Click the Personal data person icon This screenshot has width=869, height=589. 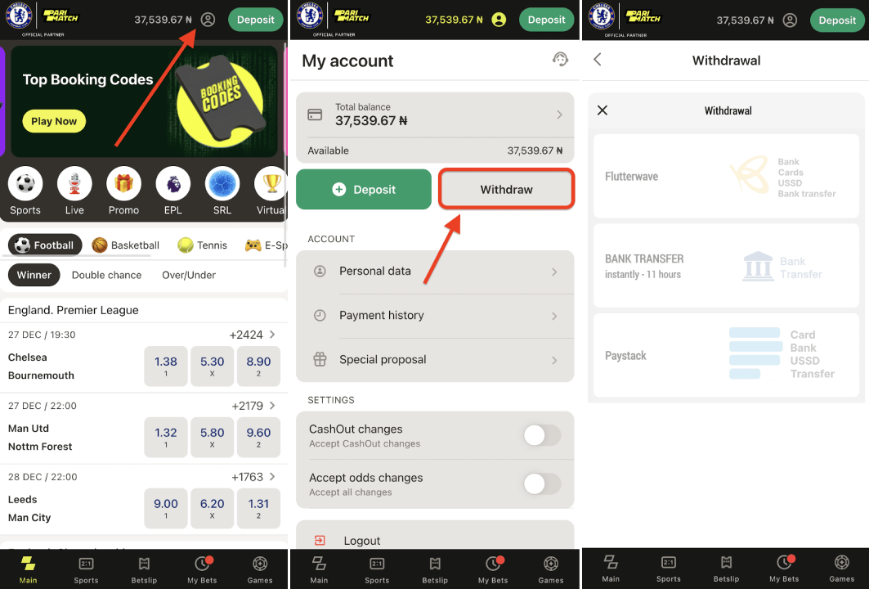click(x=320, y=272)
